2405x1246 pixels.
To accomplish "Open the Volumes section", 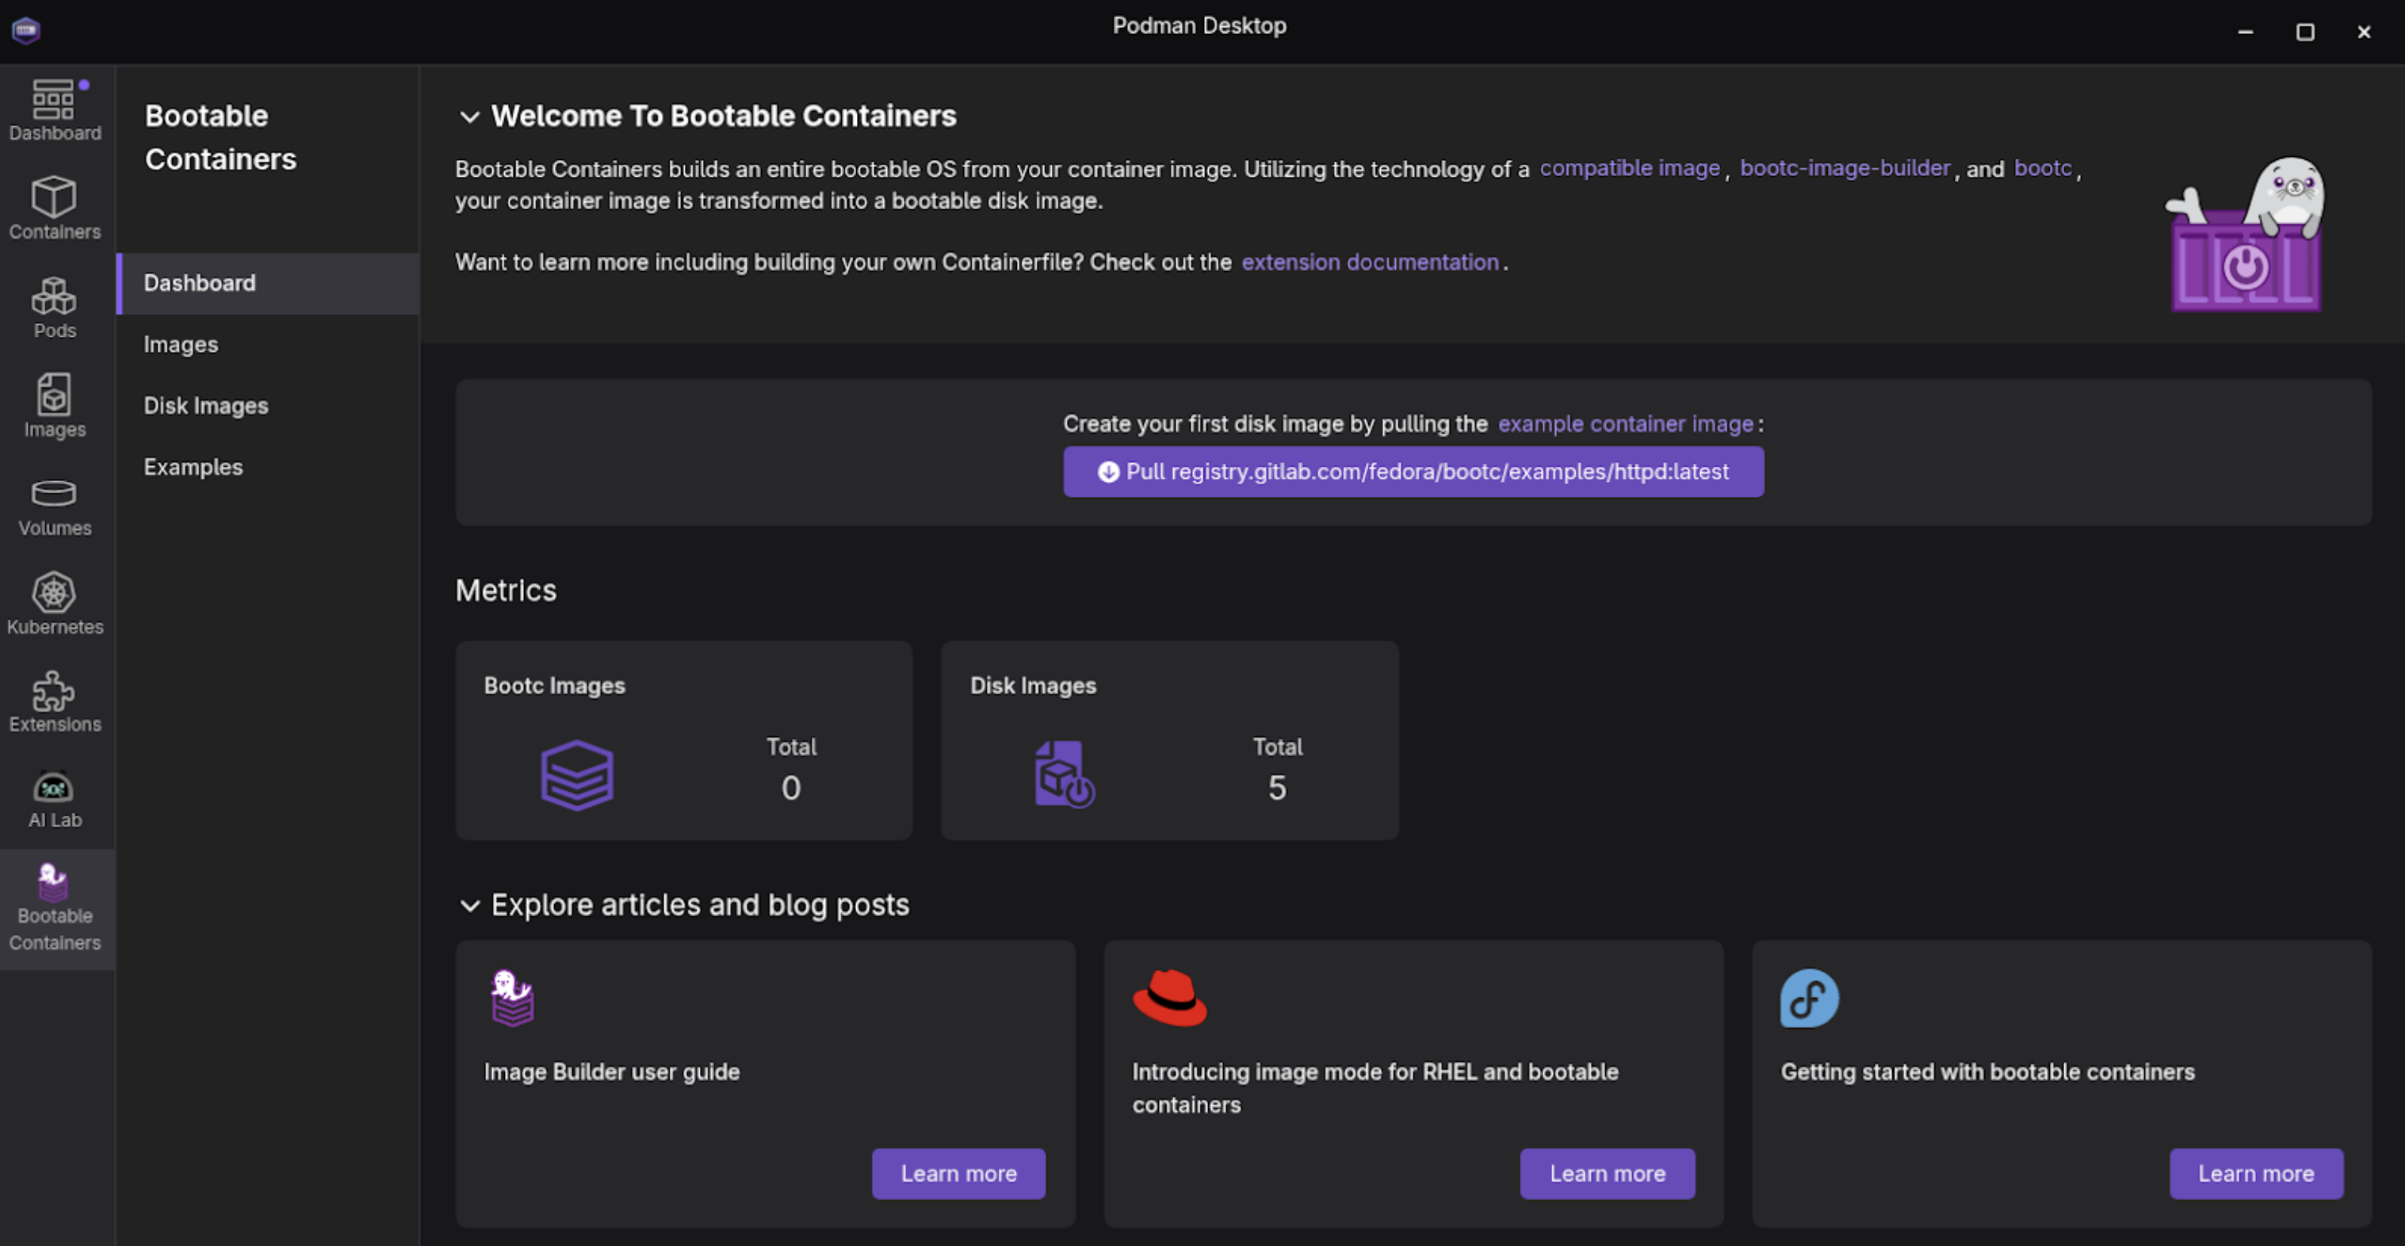I will 54,506.
